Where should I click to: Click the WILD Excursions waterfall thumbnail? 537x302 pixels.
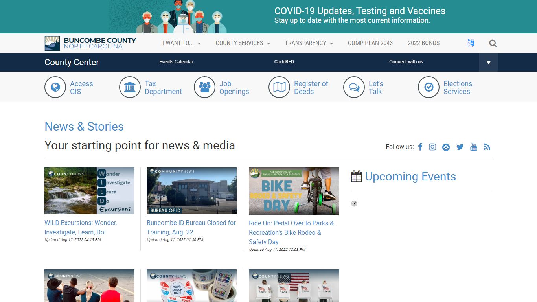coord(89,191)
